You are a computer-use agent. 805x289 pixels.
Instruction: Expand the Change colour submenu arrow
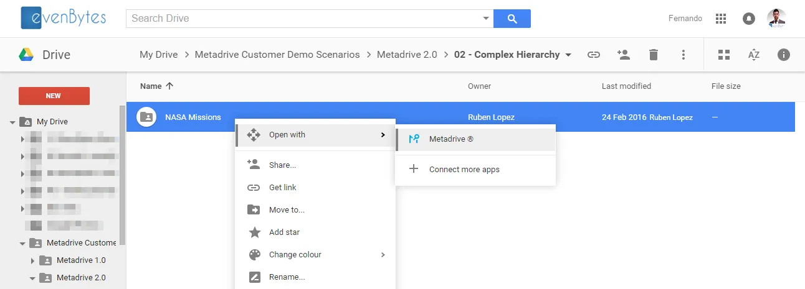pos(383,255)
